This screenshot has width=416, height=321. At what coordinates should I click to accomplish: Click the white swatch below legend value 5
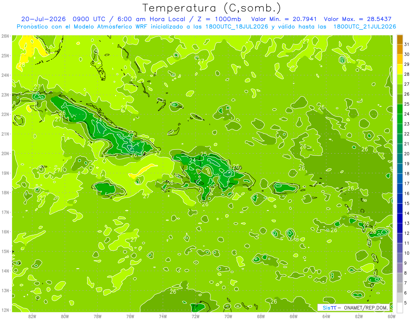[x=400, y=307]
